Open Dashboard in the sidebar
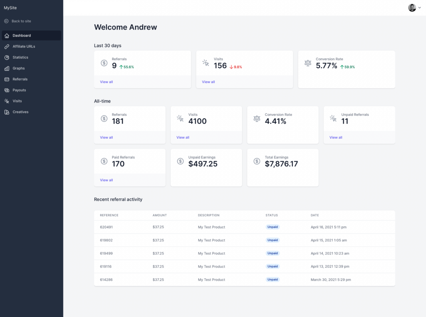This screenshot has height=317, width=426. click(32, 36)
